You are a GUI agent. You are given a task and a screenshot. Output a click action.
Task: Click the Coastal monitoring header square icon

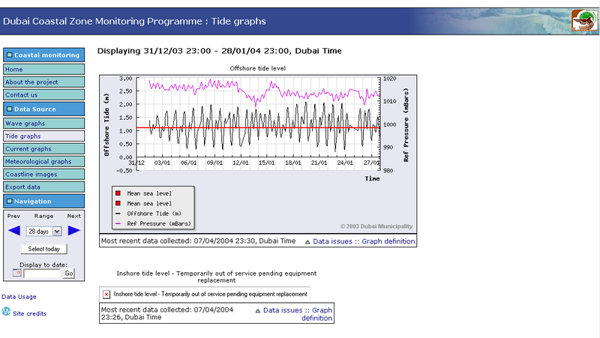click(10, 55)
